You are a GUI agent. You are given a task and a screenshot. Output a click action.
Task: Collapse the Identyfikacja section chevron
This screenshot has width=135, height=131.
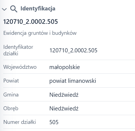pos(4,9)
